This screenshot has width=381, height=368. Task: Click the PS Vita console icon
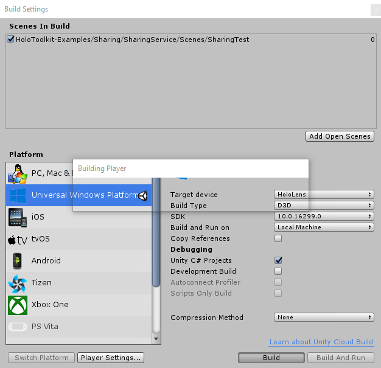pyautogui.click(x=18, y=327)
